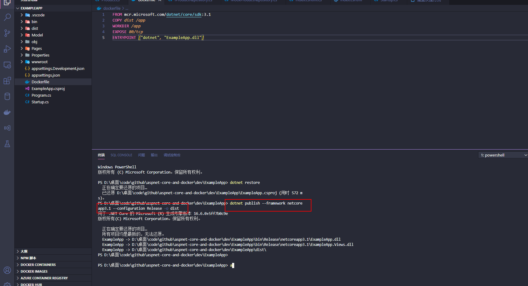528x286 pixels.
Task: Switch to the 输出 output tab
Action: pos(154,155)
